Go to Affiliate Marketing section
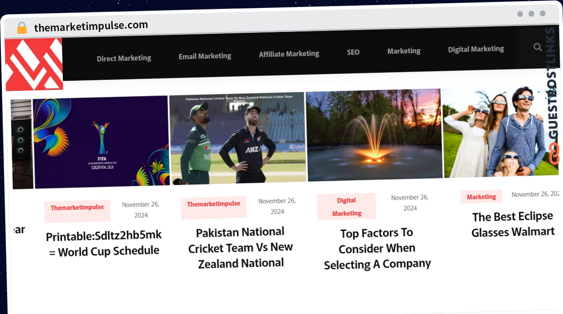 [x=289, y=54]
